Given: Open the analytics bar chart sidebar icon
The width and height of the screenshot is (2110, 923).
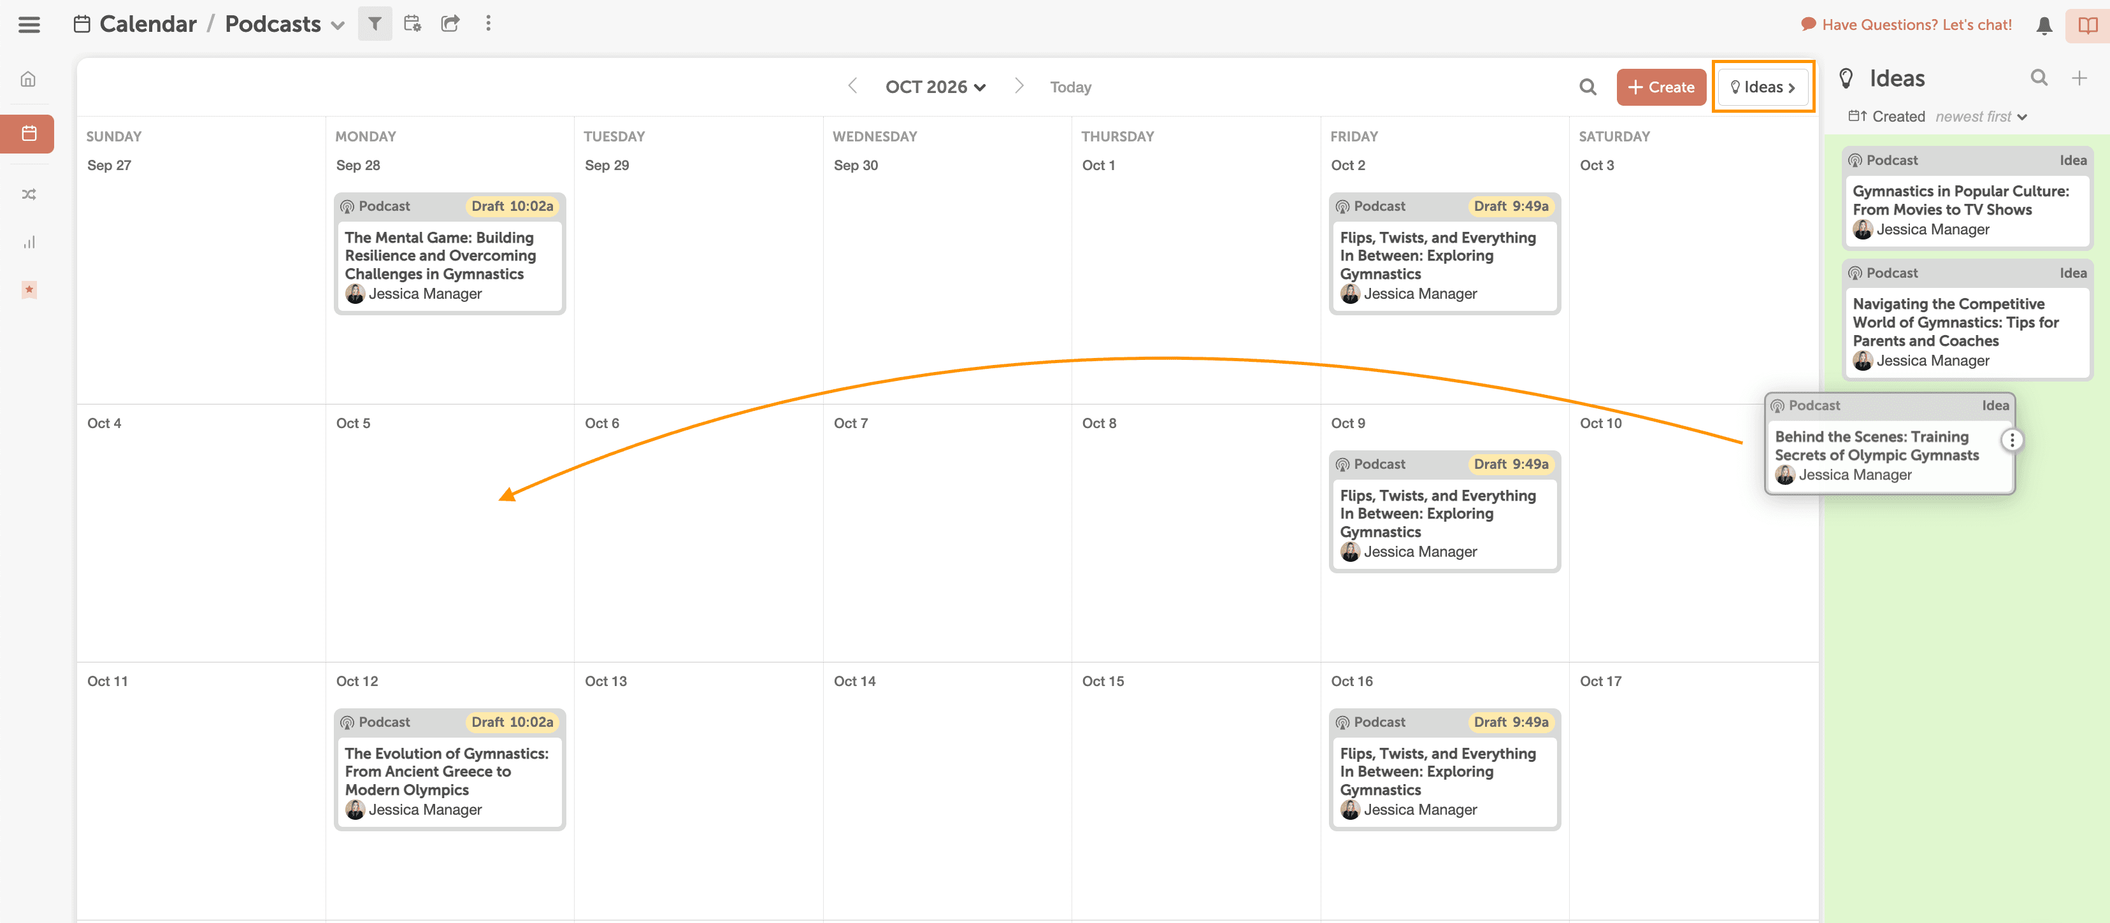Looking at the screenshot, I should pyautogui.click(x=29, y=243).
